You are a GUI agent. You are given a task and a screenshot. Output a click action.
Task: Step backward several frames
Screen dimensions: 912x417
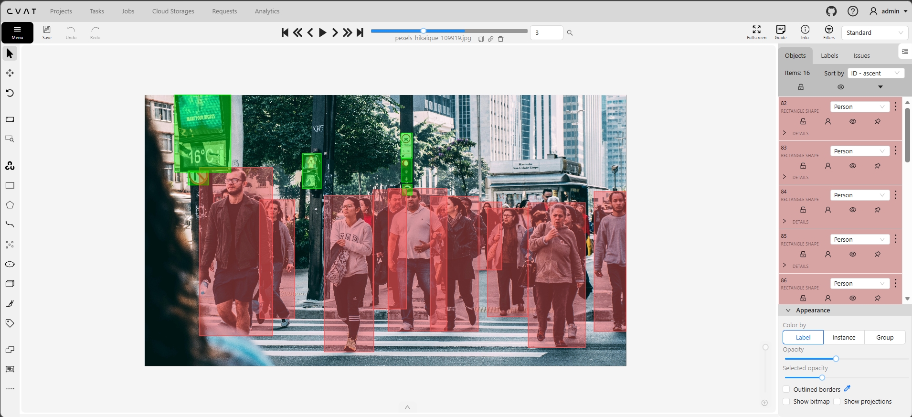coord(297,32)
